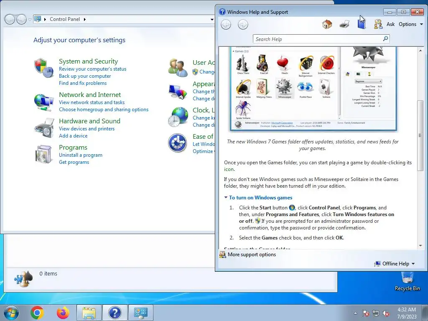
Task: Click the Hardware and Sound printer icon
Action: click(x=44, y=128)
